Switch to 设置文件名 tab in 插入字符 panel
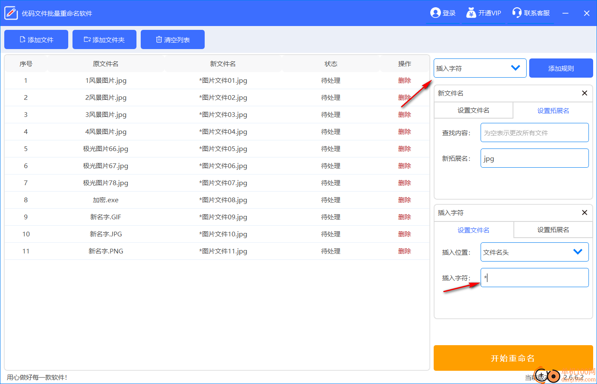 tap(473, 230)
